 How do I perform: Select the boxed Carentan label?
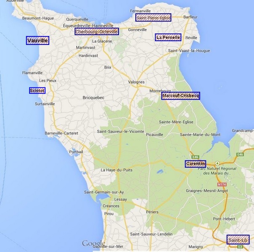click(x=196, y=164)
